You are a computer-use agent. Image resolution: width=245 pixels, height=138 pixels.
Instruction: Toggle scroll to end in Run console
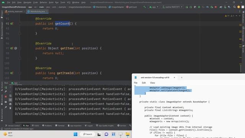click(x=10, y=100)
